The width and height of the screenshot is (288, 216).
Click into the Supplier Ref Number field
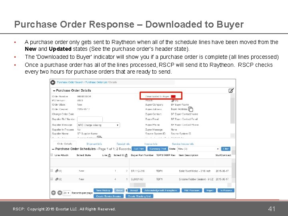[x=90, y=119]
